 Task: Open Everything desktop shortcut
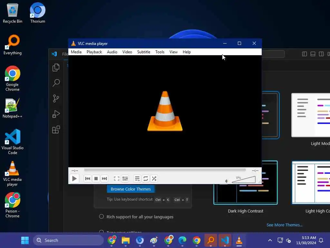[x=13, y=45]
